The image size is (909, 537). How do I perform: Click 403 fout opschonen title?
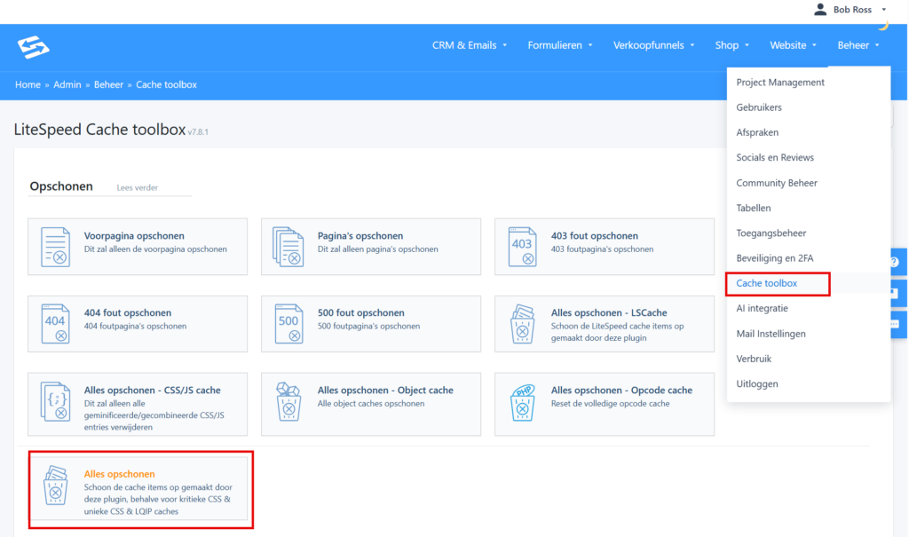click(594, 235)
